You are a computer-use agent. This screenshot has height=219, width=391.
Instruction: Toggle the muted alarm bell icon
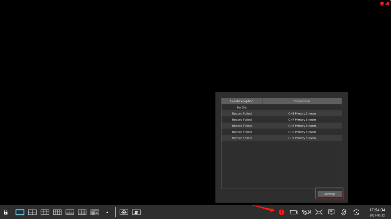(x=344, y=212)
